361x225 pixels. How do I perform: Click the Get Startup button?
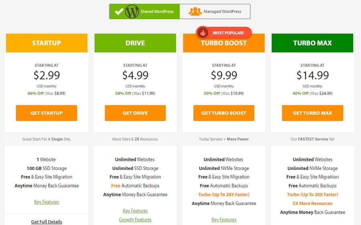47,113
